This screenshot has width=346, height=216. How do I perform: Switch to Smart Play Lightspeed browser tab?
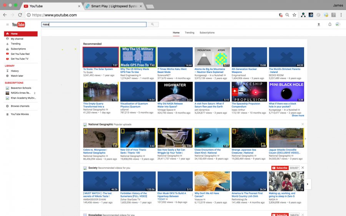(114, 6)
